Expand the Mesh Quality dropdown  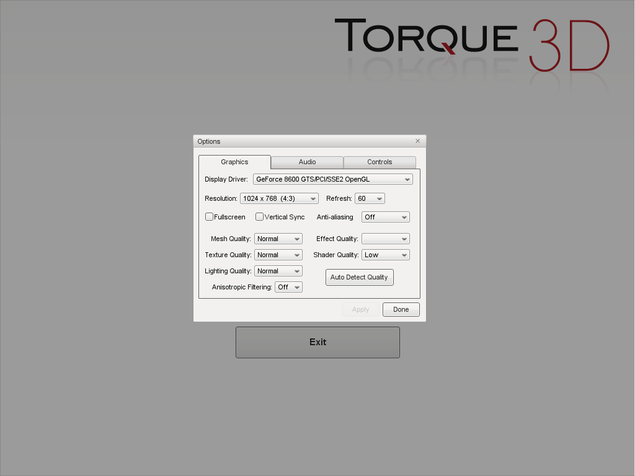click(x=278, y=239)
